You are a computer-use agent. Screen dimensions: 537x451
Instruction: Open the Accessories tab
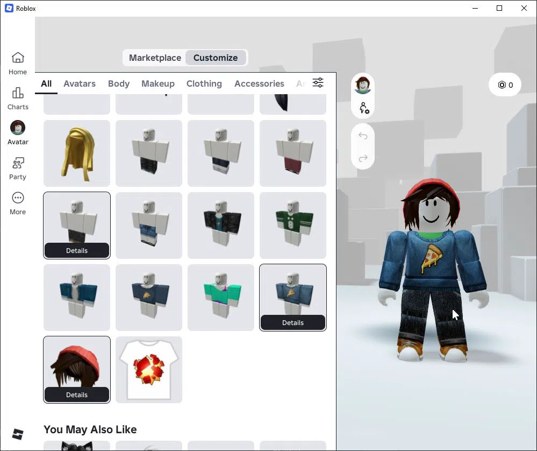coord(259,83)
